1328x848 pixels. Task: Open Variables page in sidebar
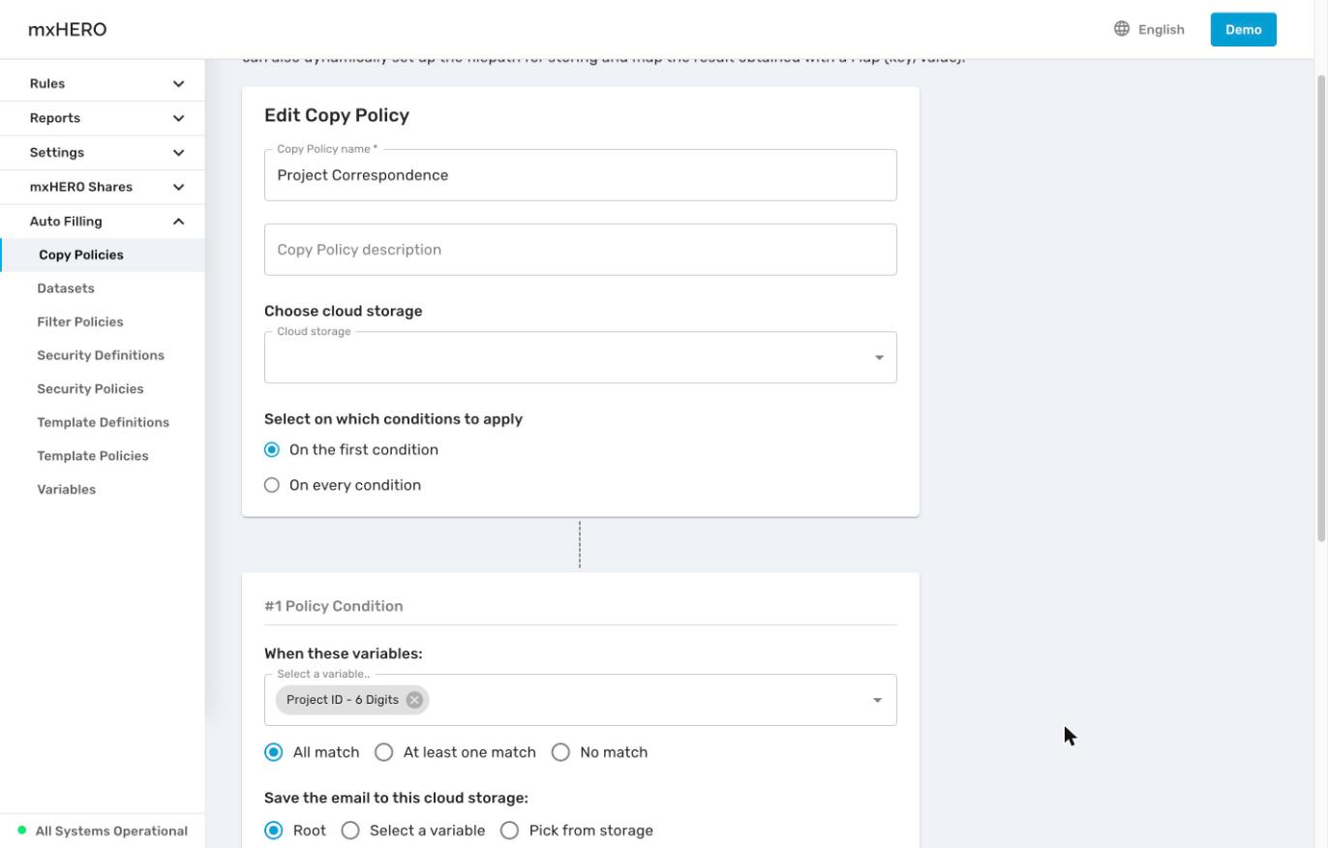point(67,490)
